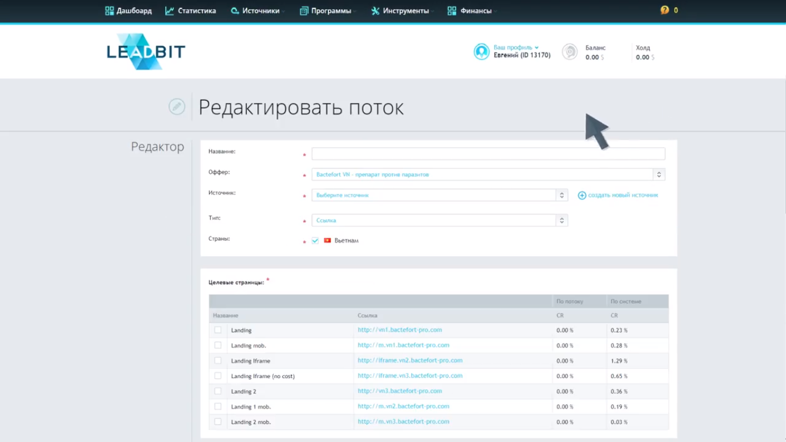
Task: Uncheck the Вьетнам country checkbox
Action: click(x=315, y=240)
